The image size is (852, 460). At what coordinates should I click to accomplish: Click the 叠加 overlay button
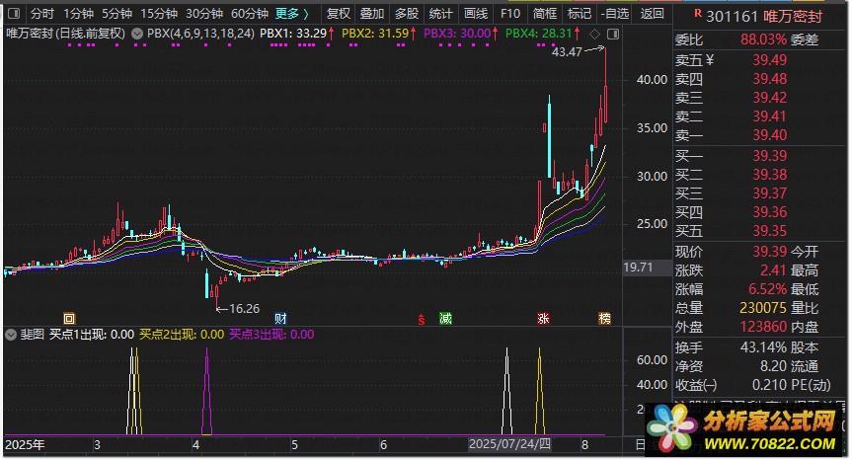pyautogui.click(x=372, y=14)
